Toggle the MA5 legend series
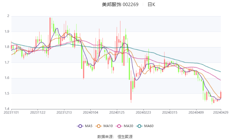This screenshot has height=139, width=230. 85,126
